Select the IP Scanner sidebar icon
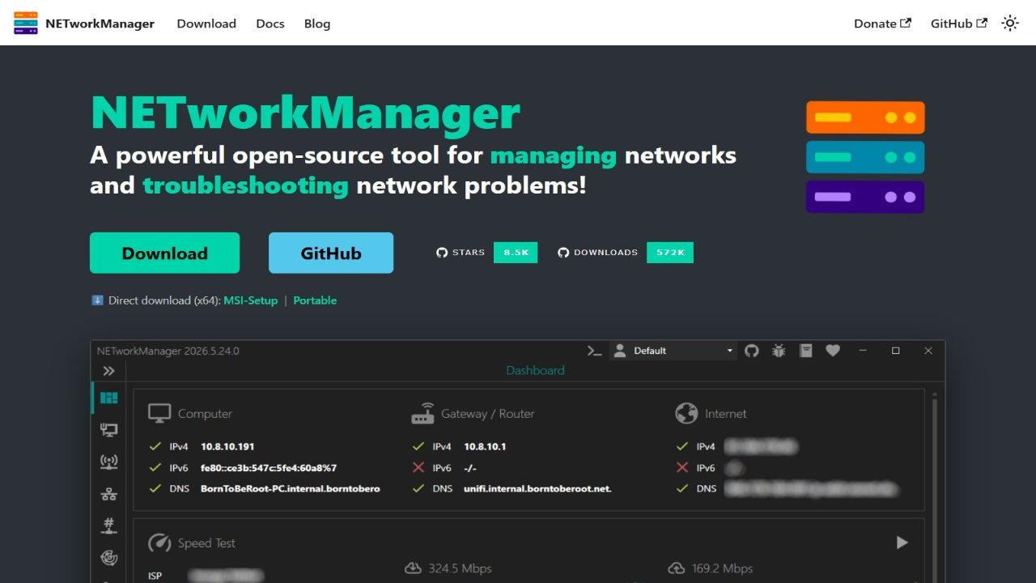The width and height of the screenshot is (1036, 583). pos(108,494)
